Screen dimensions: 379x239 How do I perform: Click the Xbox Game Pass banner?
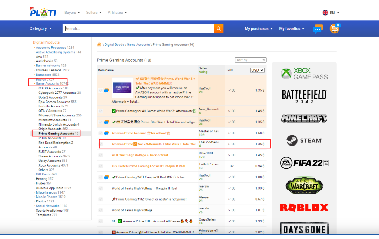pyautogui.click(x=304, y=74)
